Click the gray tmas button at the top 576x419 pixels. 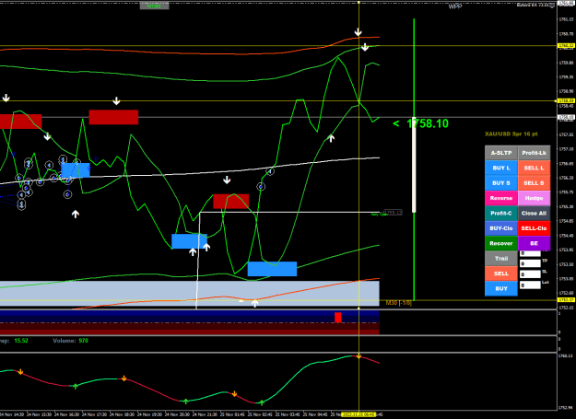click(154, 6)
